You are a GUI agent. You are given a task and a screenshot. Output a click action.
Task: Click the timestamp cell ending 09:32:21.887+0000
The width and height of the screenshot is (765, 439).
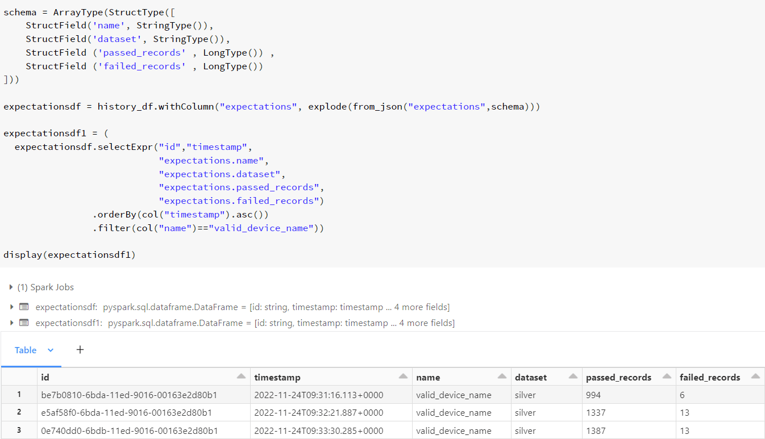[x=318, y=413]
